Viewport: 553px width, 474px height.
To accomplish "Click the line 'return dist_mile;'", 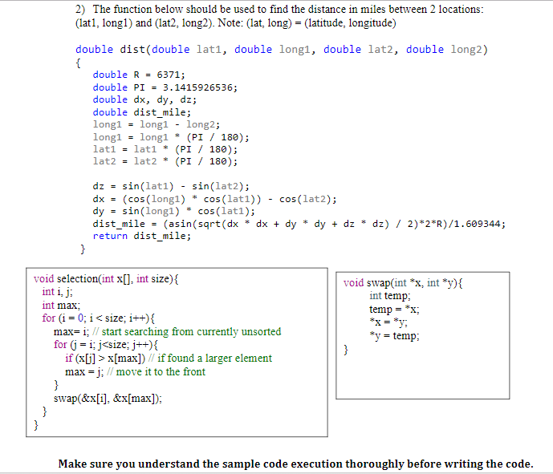I will coord(142,236).
